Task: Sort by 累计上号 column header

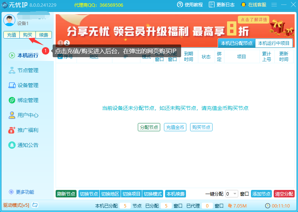Action: pos(267,56)
